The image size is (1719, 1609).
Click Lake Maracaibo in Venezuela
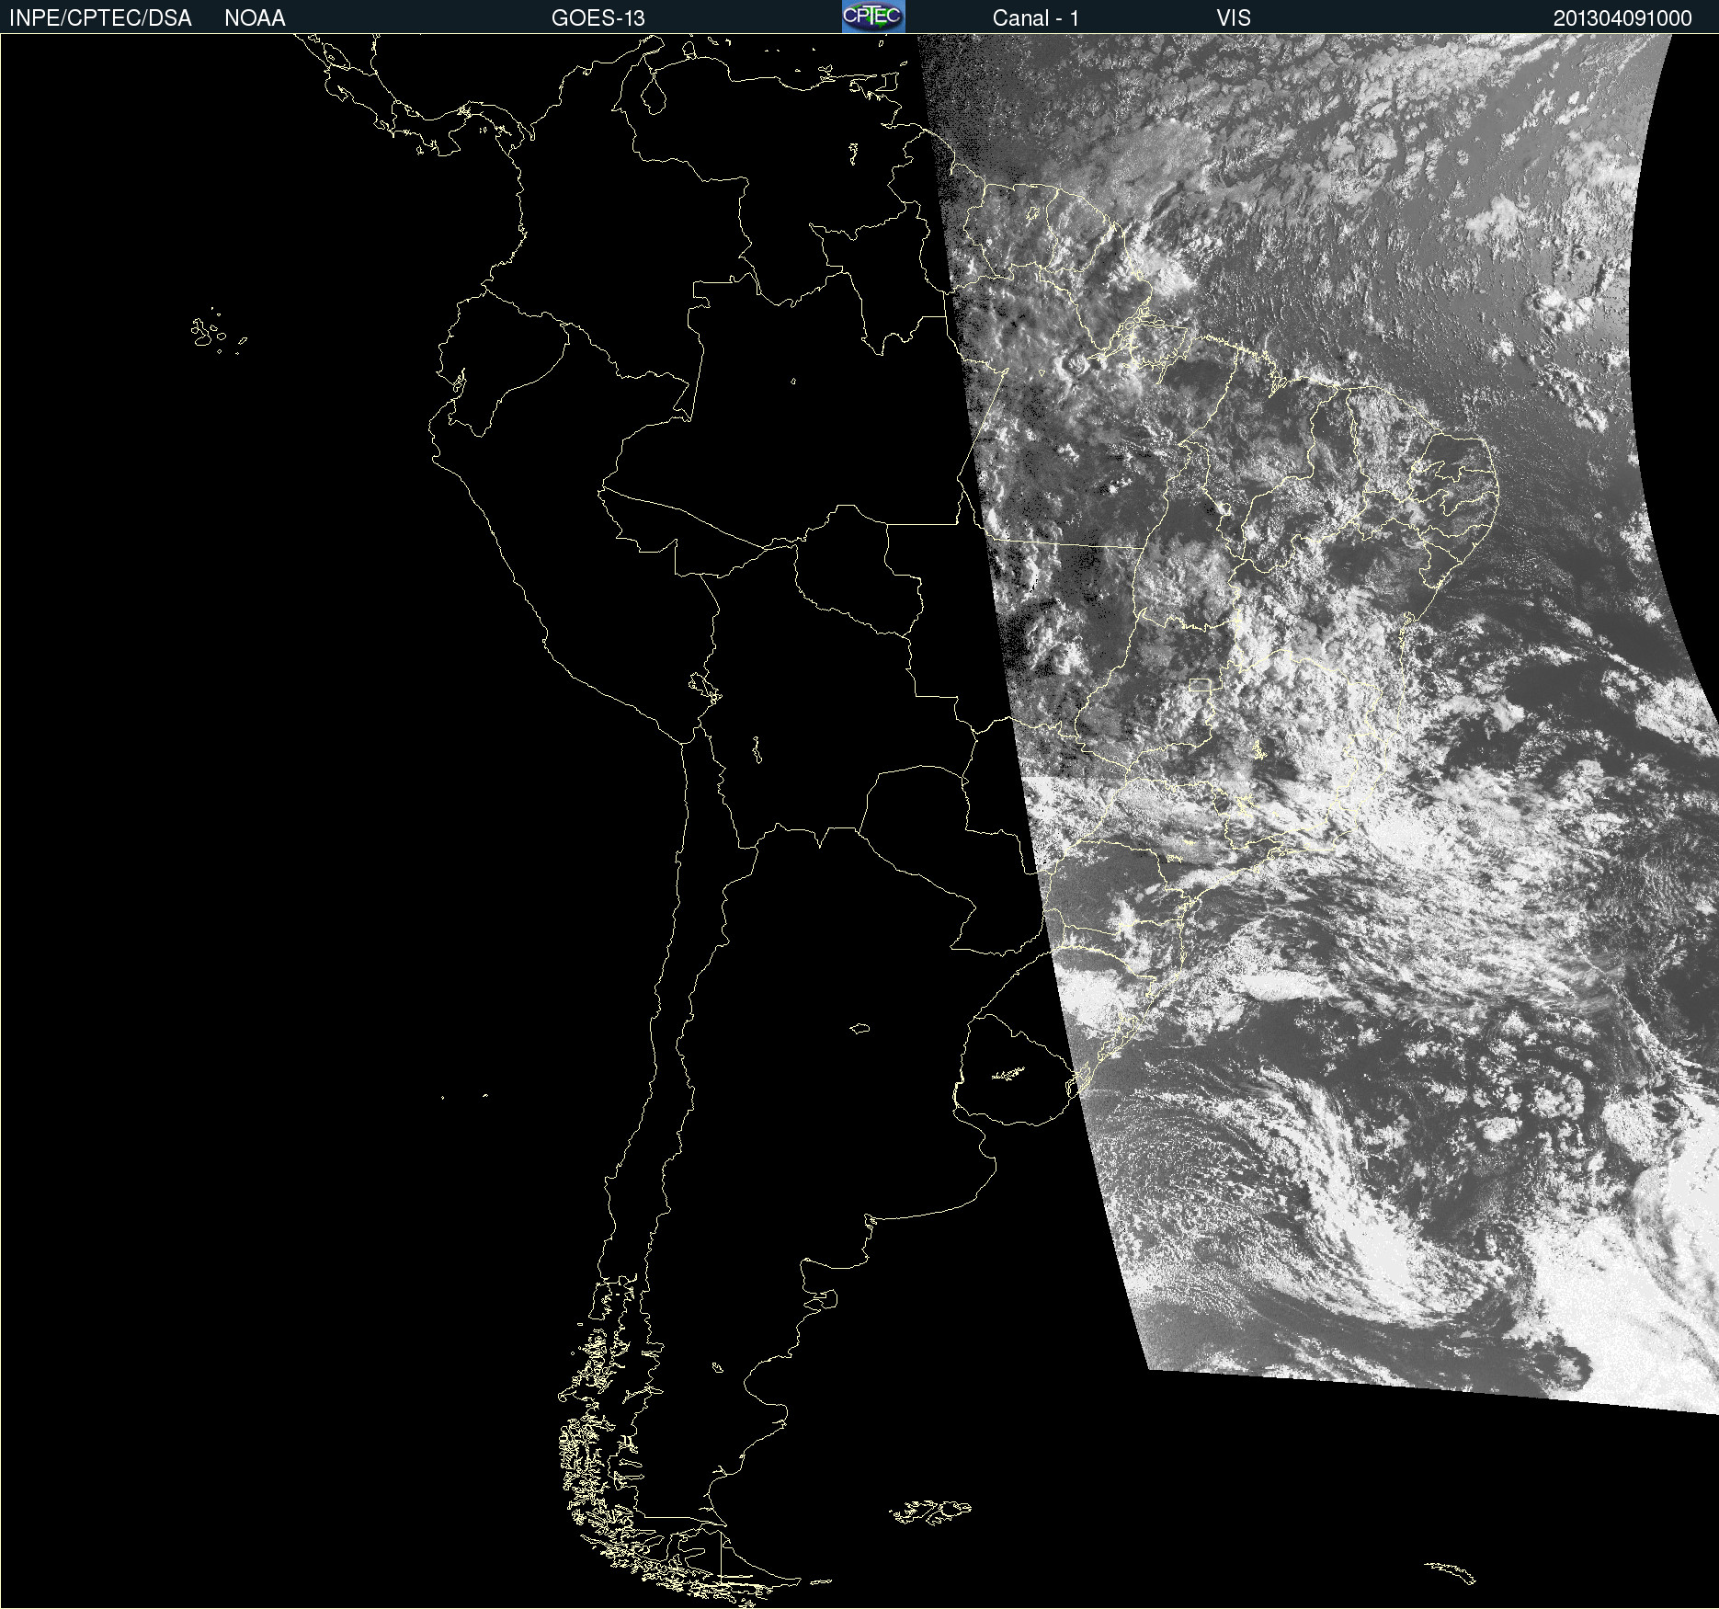click(654, 94)
